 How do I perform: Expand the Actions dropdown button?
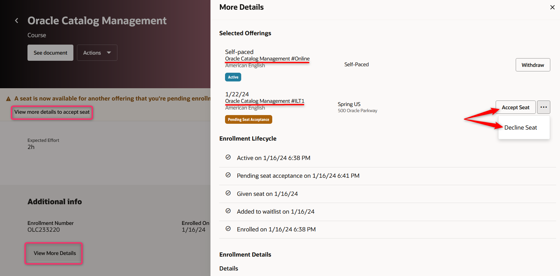97,53
